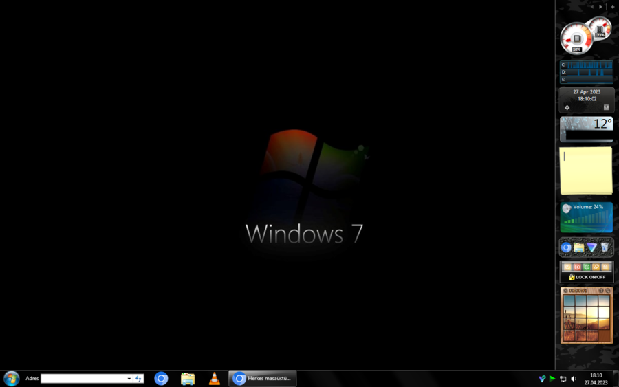The image size is (619, 387).
Task: Click the red power icon in control gadget
Action: tap(577, 267)
